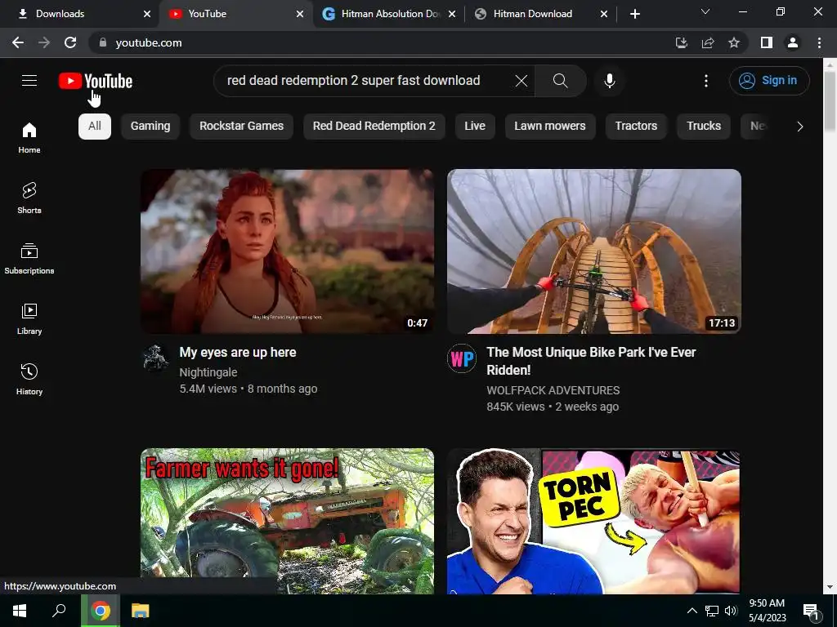Close the Downloads tab
This screenshot has height=627, width=837.
coord(147,14)
